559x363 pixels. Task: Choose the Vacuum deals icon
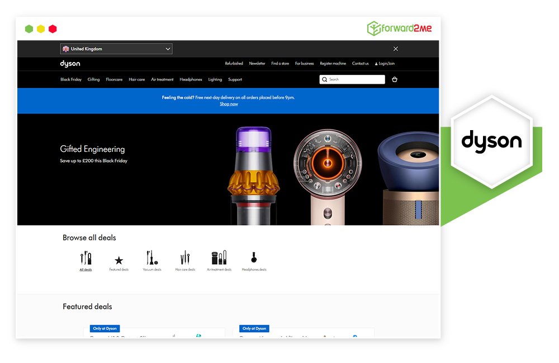click(x=151, y=258)
